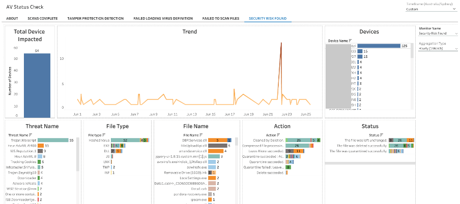Click the TMP file type label
Image resolution: width=460 pixels, height=204 pixels.
point(106,167)
